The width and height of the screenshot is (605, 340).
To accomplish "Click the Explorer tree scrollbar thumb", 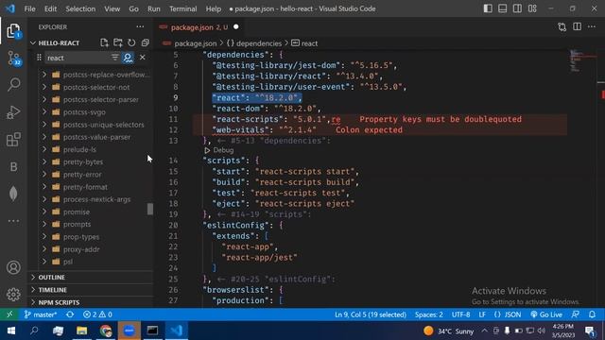I will (x=150, y=209).
